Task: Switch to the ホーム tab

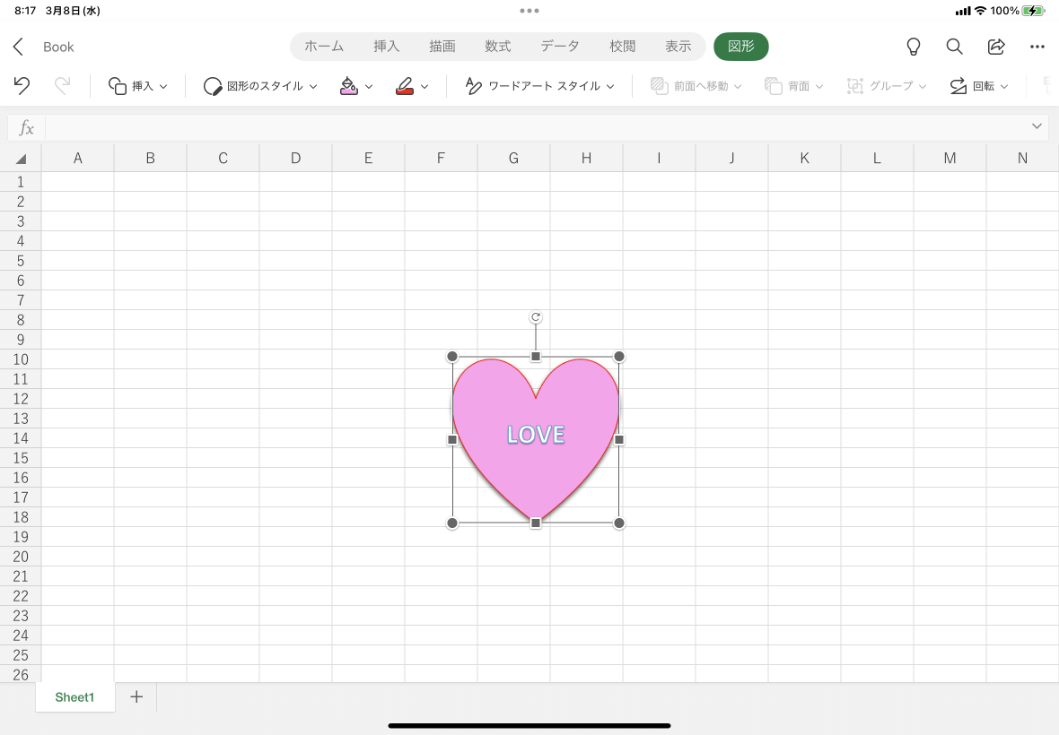Action: (x=323, y=47)
